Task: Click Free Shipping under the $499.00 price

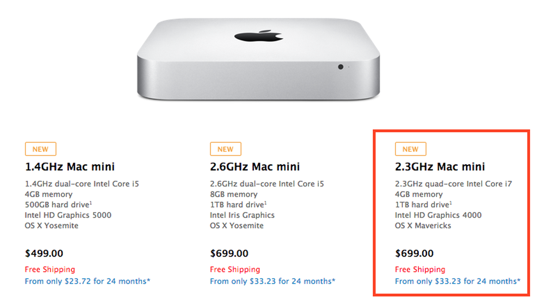Action: [49, 269]
